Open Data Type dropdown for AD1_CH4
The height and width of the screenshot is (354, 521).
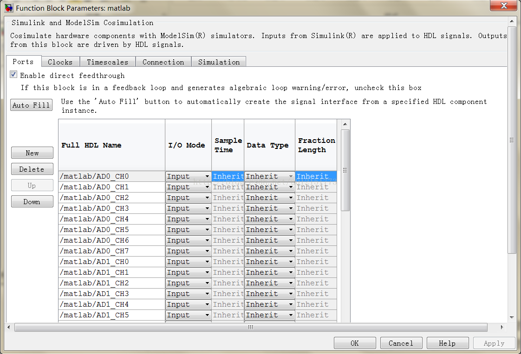pyautogui.click(x=269, y=304)
